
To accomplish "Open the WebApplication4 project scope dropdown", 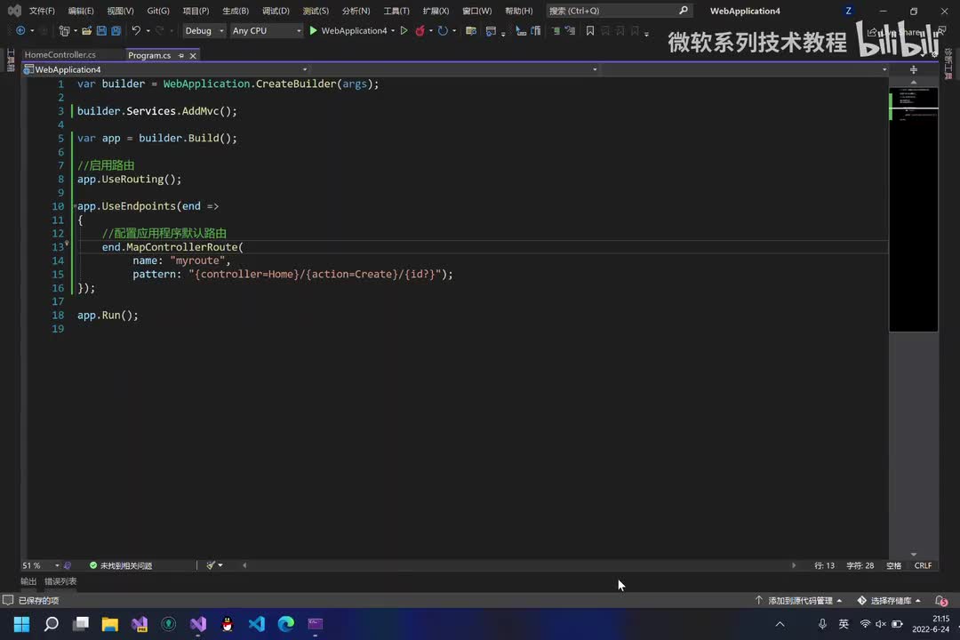I will pos(165,70).
